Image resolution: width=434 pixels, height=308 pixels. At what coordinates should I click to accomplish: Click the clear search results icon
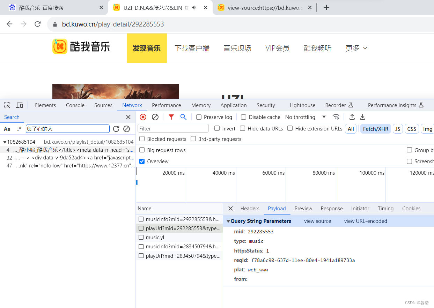tap(127, 129)
